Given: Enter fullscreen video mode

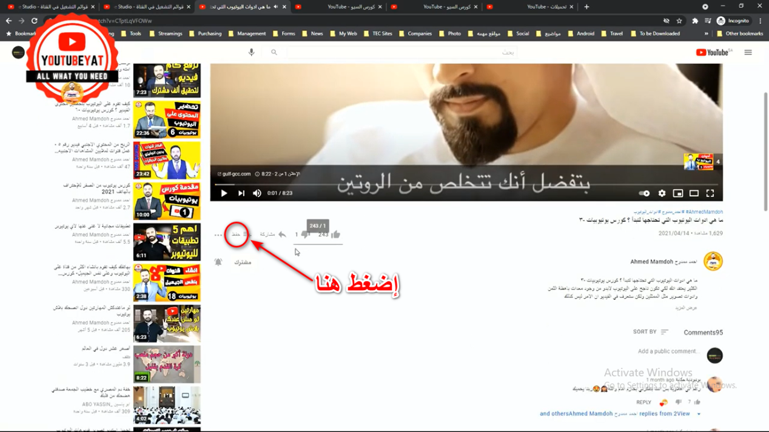Looking at the screenshot, I should (710, 193).
